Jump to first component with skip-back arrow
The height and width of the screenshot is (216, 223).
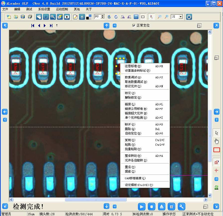[33, 25]
